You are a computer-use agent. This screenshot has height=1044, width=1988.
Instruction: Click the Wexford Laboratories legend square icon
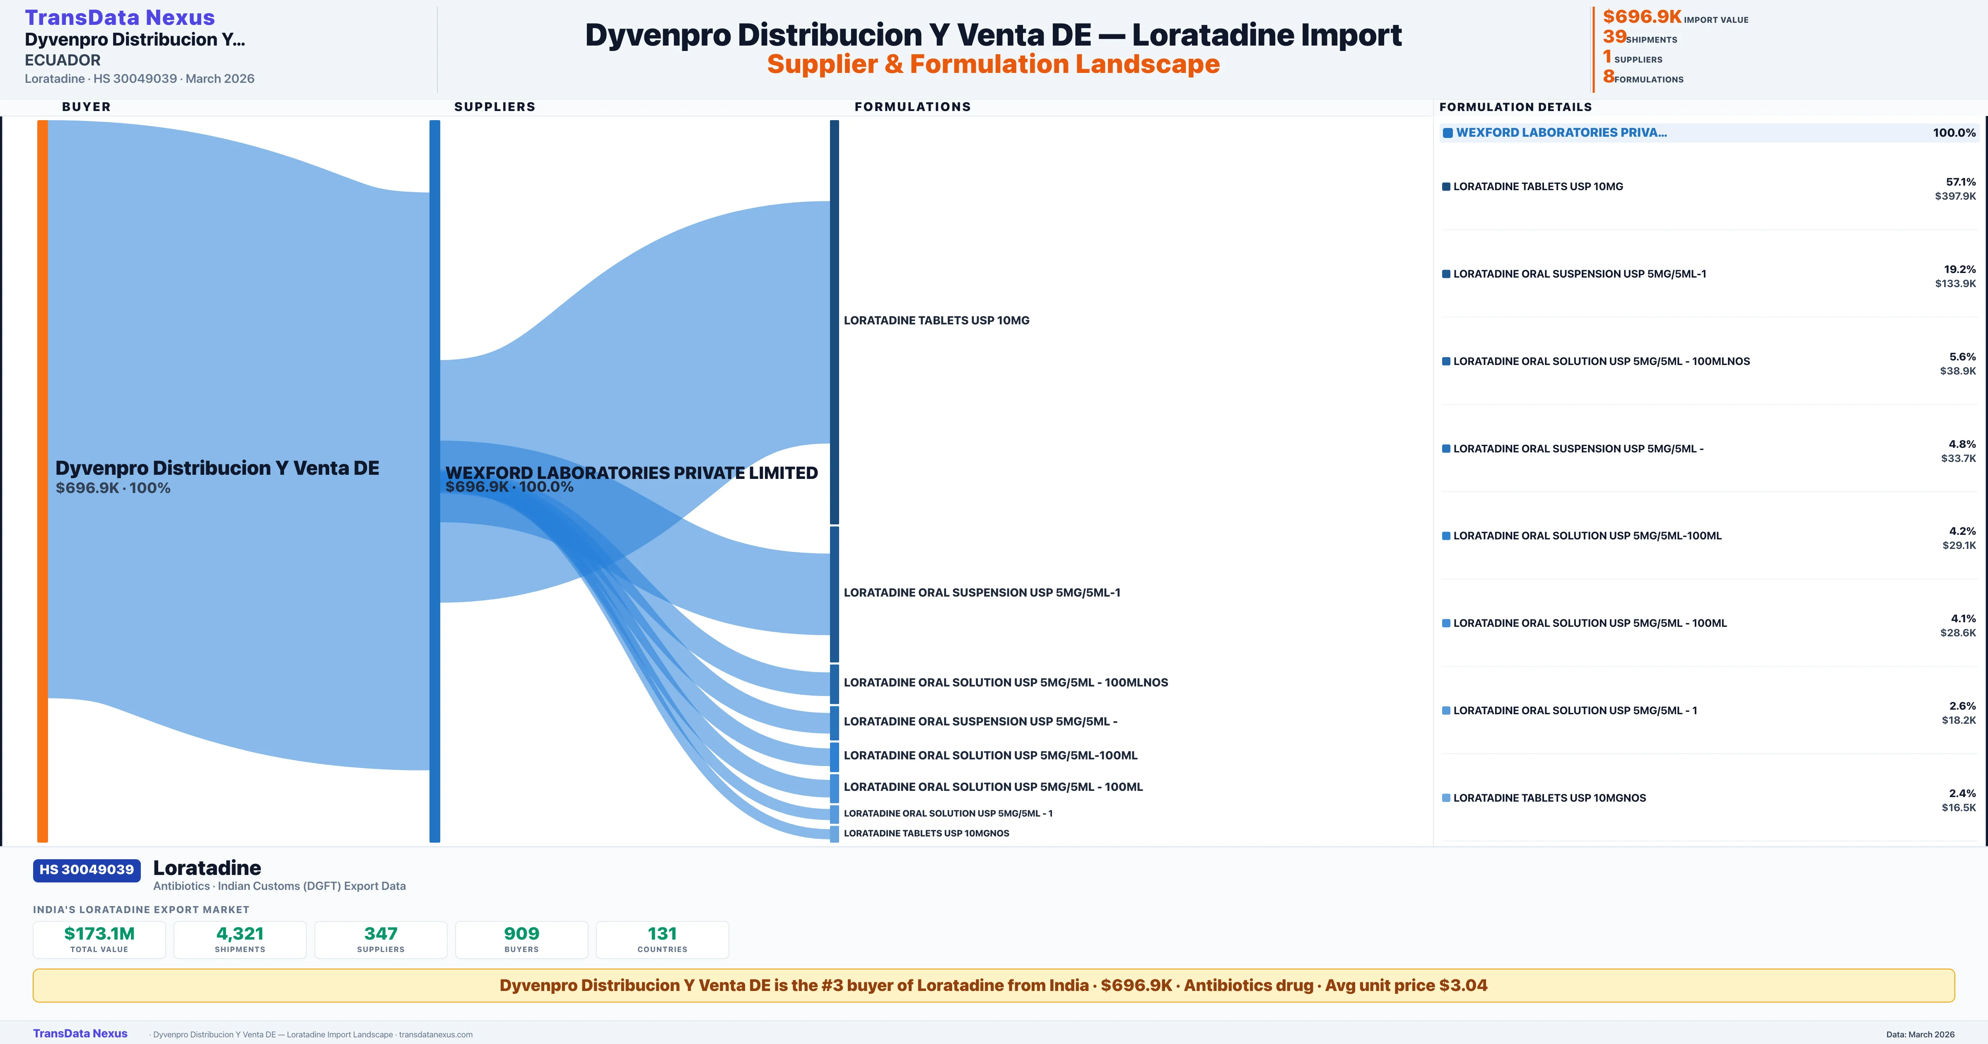coord(1448,133)
